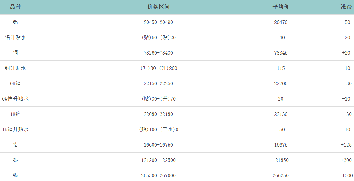
Task: Click the 0#锌升贴水 row label
Action: tap(15, 99)
